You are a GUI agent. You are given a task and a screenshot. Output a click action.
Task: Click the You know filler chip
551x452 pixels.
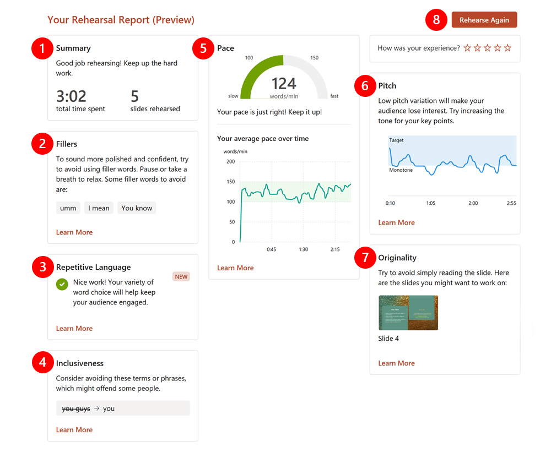(x=136, y=208)
